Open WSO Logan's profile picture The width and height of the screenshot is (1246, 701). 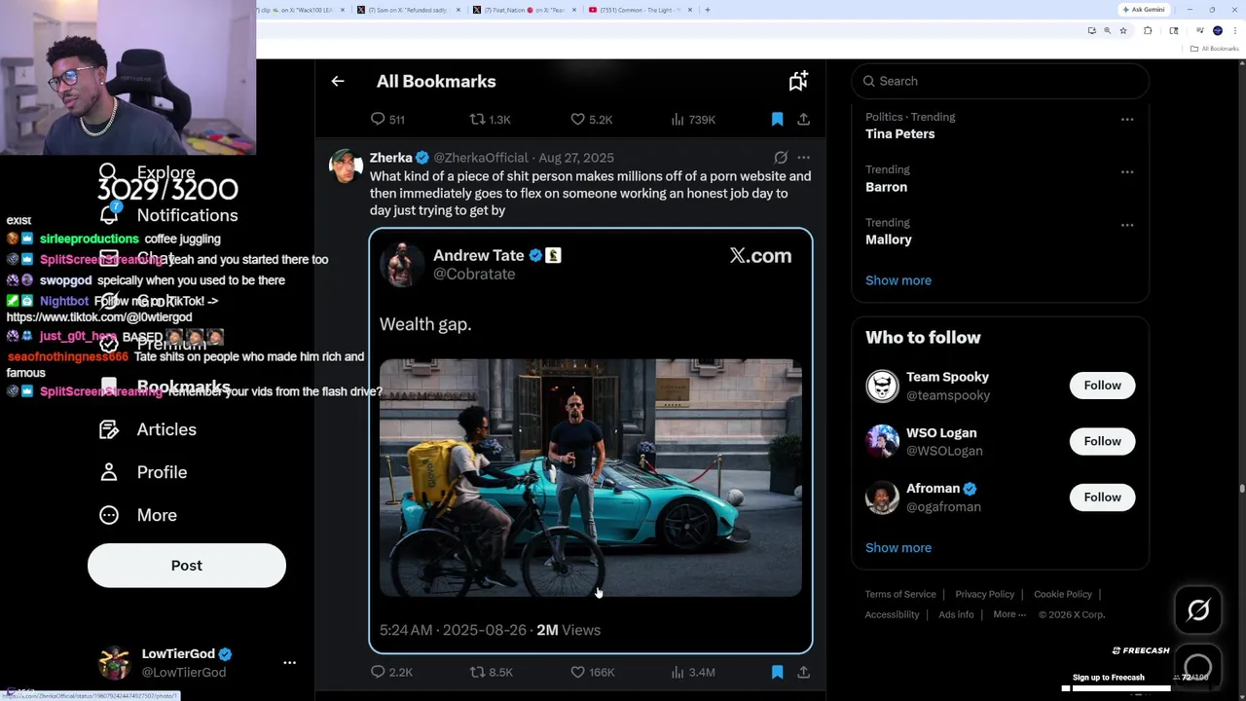[882, 441]
